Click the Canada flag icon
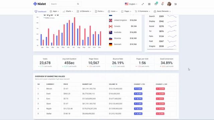Screen dimensions: 214x120 [x=111, y=26]
